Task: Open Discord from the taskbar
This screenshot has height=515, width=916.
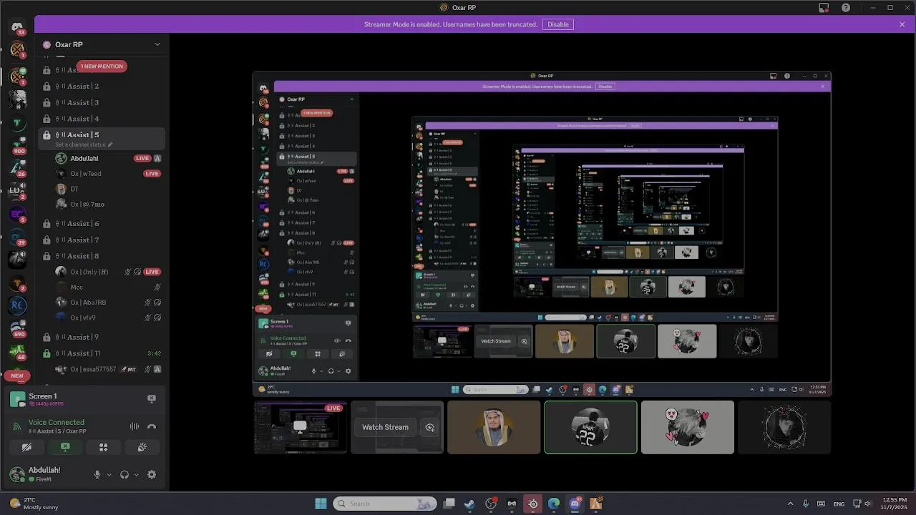Action: [x=575, y=504]
